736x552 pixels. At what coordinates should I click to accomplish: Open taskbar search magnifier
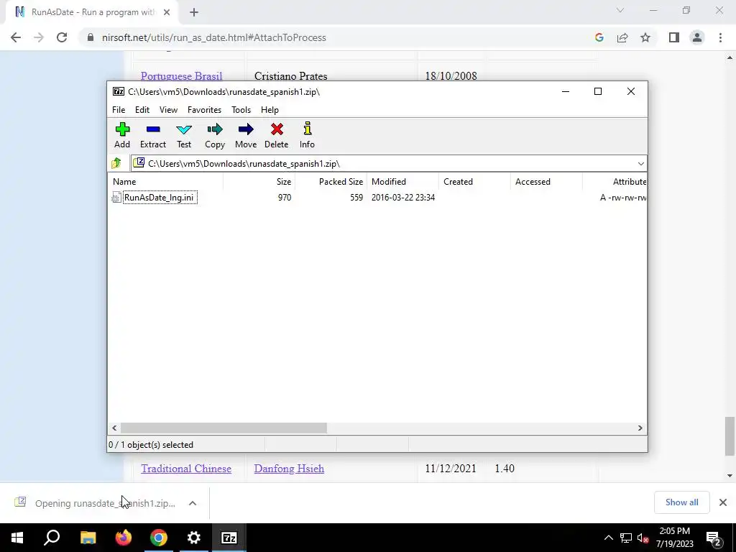tap(52, 538)
